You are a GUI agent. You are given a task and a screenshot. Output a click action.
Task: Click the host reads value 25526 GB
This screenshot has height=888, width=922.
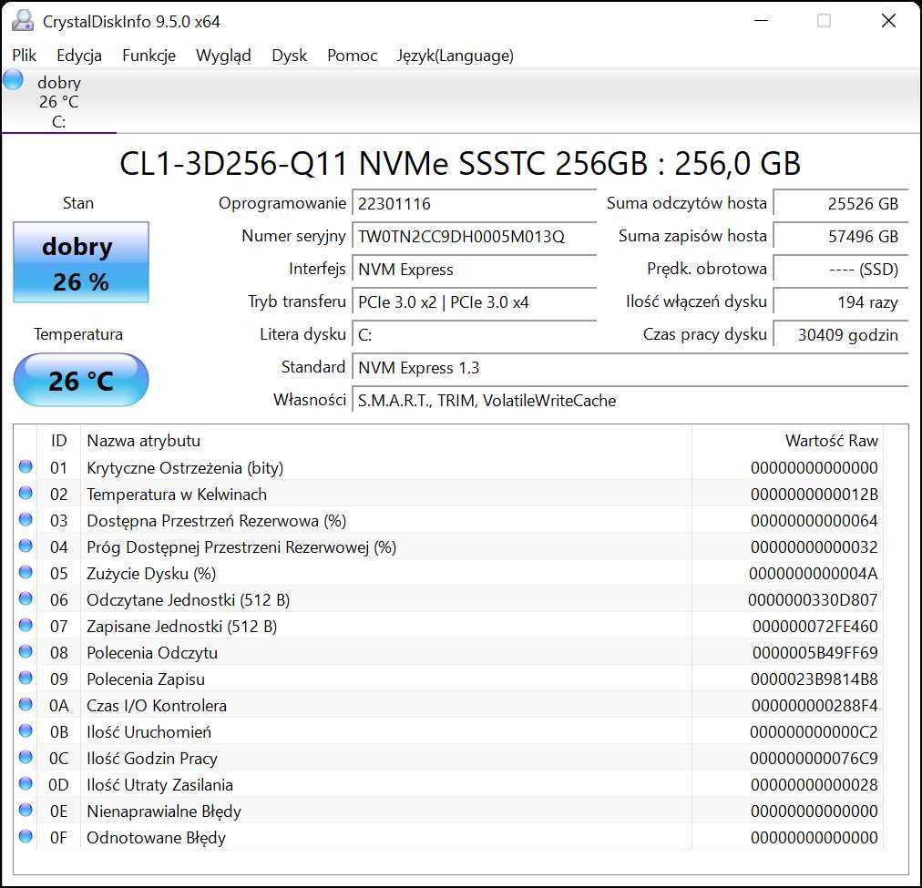[x=841, y=203]
